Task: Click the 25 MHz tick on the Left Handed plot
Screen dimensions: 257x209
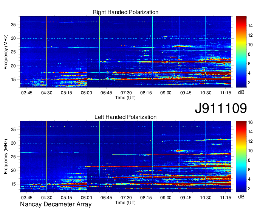Action: click(x=13, y=157)
